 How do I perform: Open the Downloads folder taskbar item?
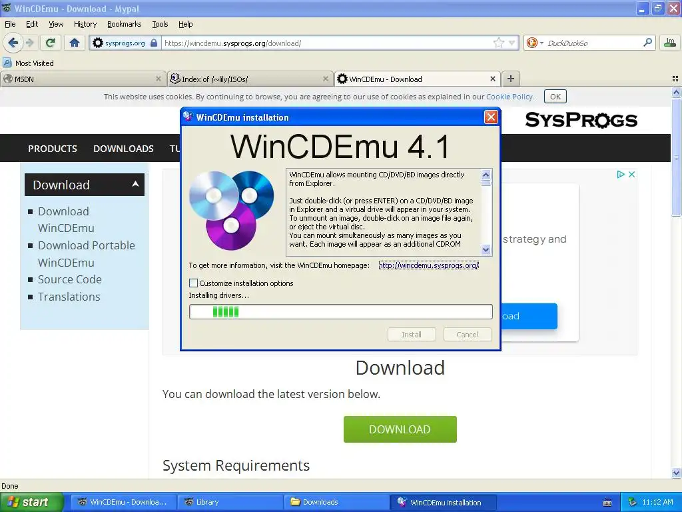336,502
